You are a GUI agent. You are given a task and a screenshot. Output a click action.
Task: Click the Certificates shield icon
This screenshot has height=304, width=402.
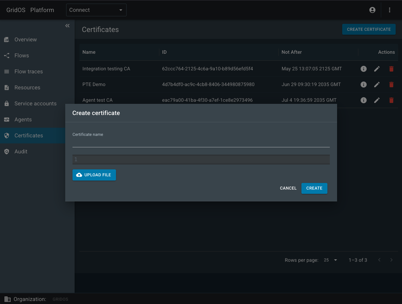click(x=7, y=136)
